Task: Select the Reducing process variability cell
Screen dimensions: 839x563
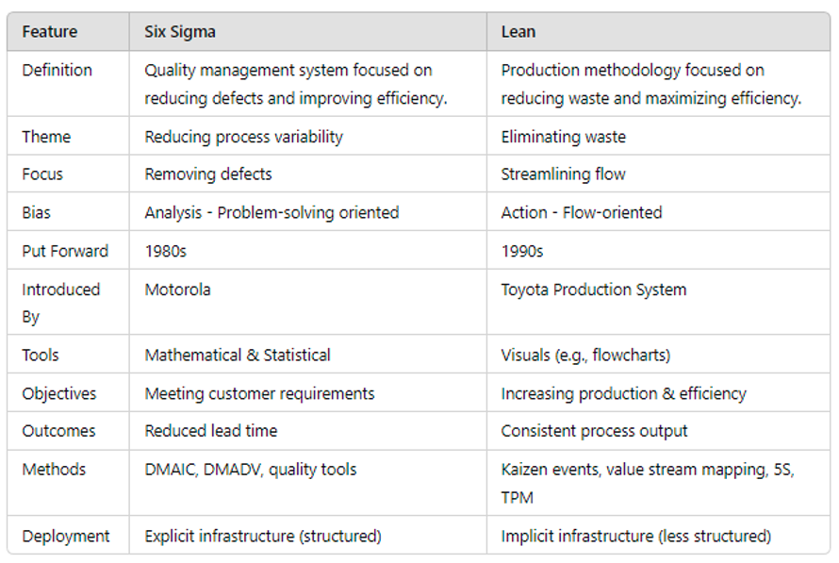Action: (x=243, y=137)
